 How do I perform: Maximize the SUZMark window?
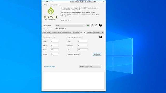99,2
